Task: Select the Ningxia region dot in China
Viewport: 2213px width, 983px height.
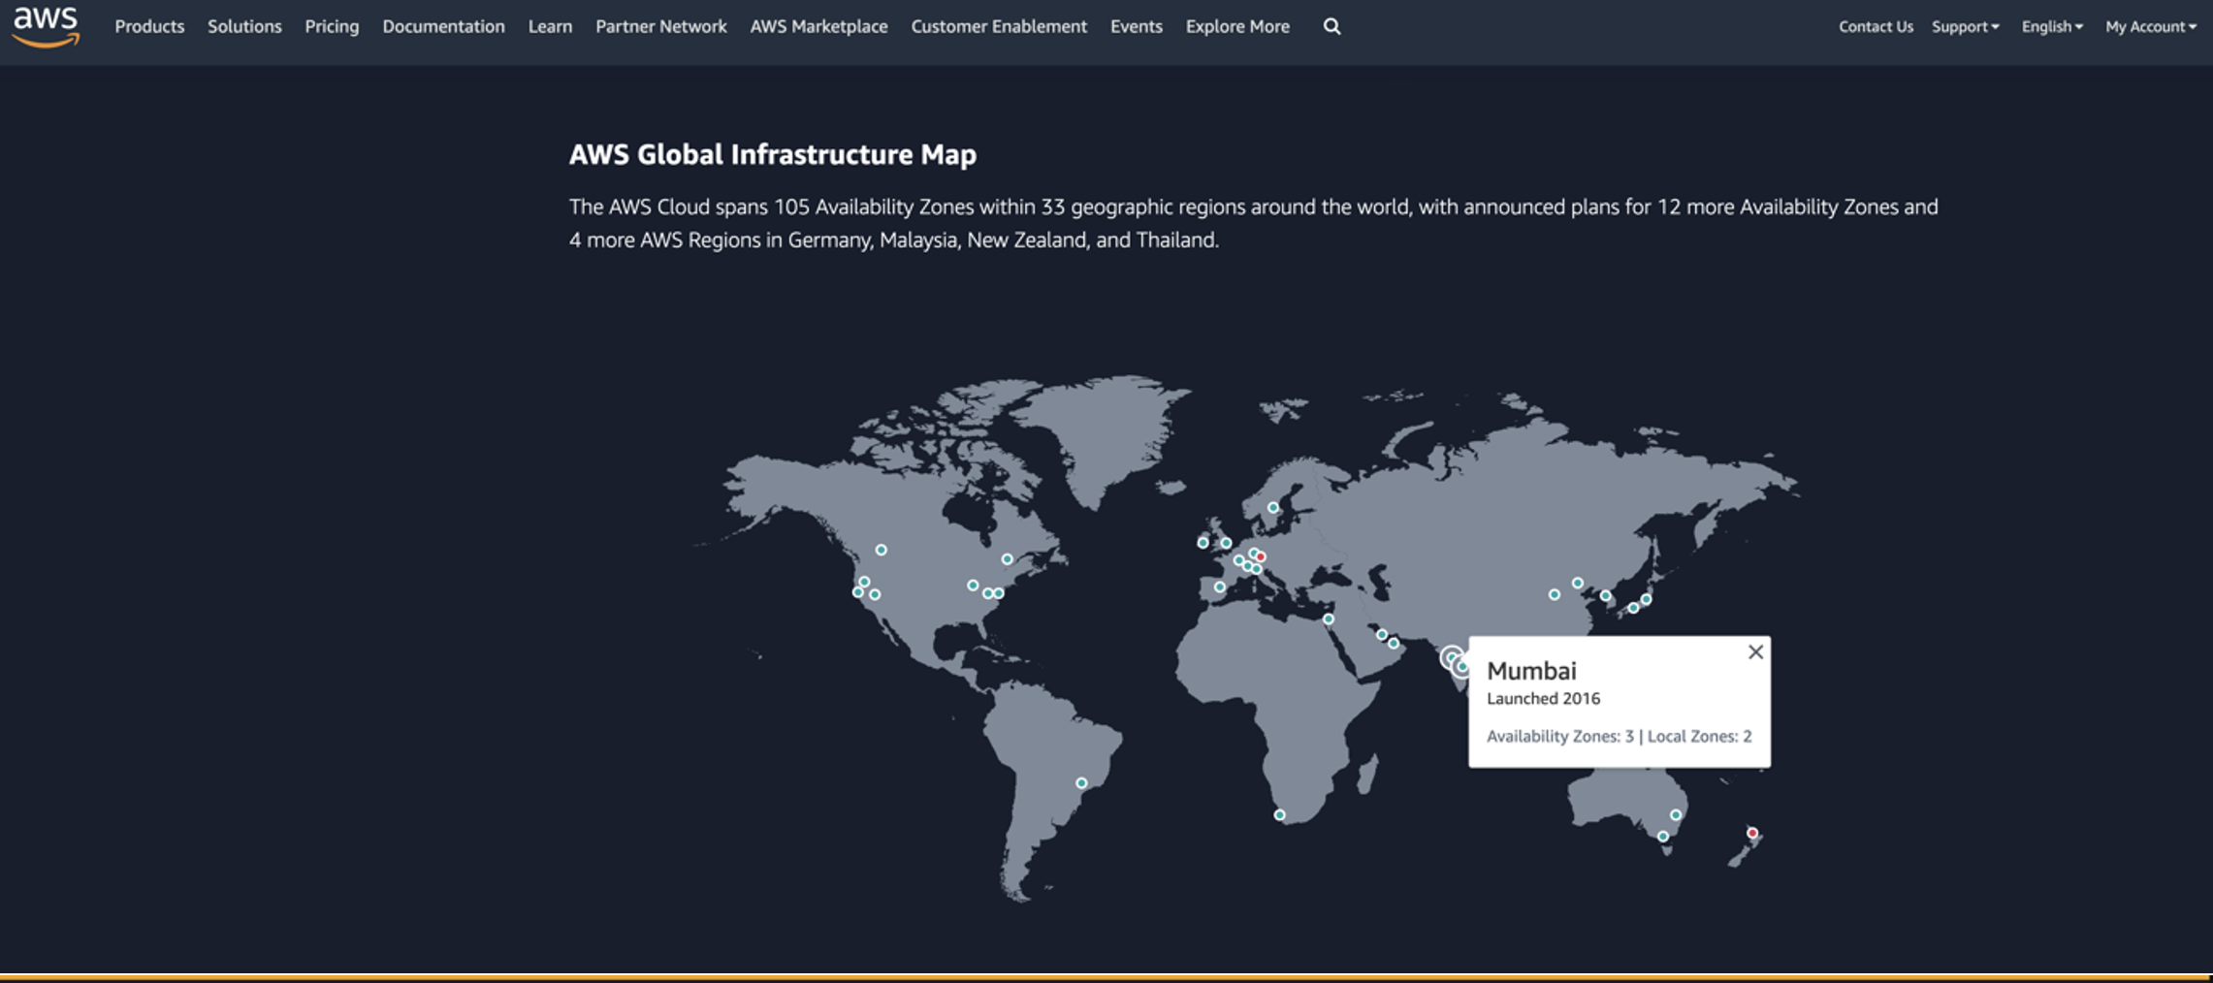Action: (x=1555, y=594)
